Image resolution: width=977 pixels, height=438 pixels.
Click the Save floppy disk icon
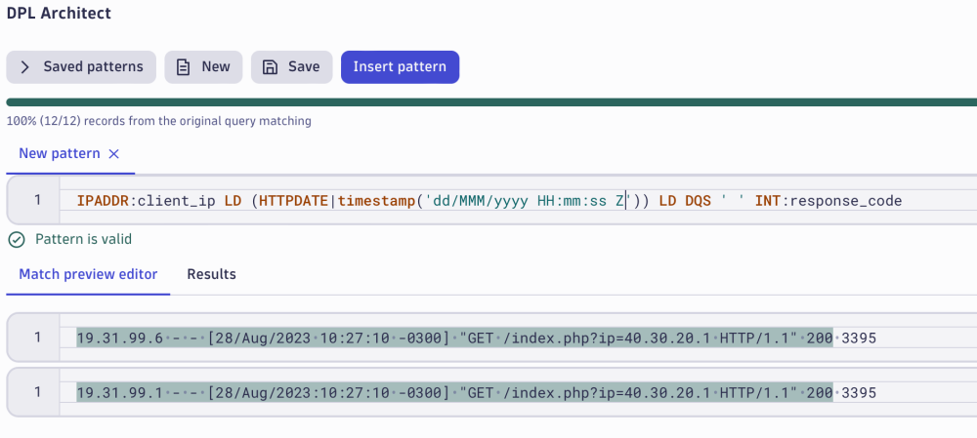270,67
